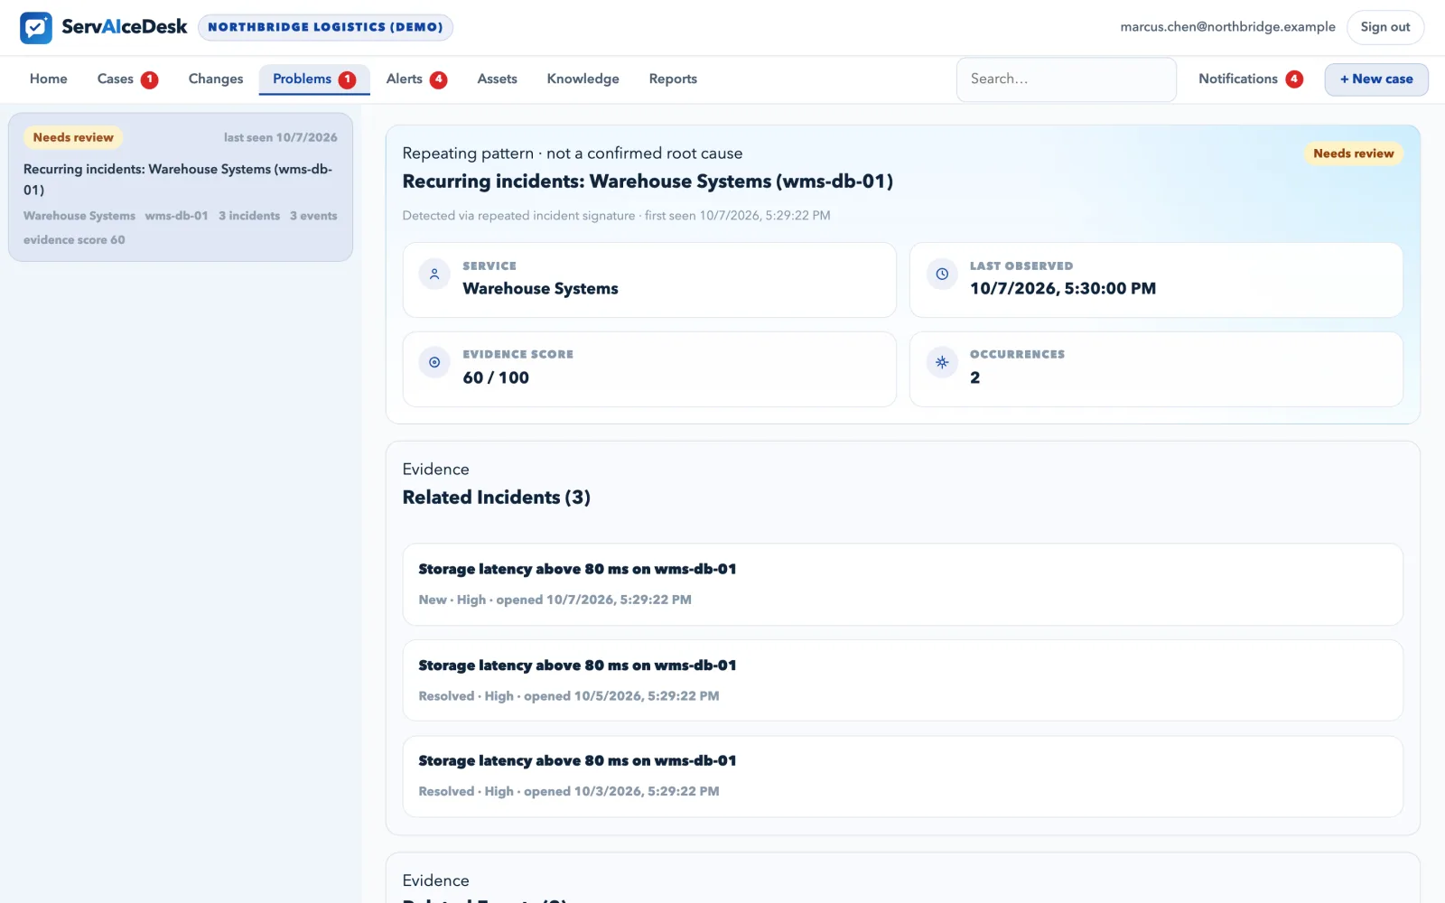Click '3 incidents' label in sidebar card
1445x903 pixels.
point(249,216)
